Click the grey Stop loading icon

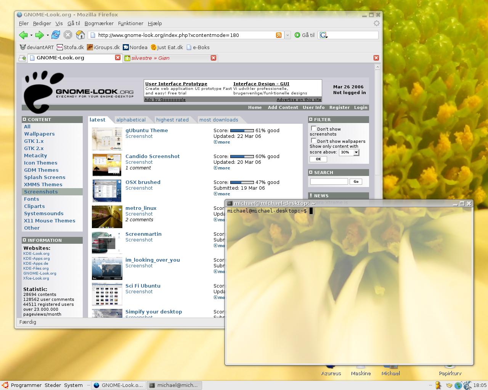tap(68, 35)
